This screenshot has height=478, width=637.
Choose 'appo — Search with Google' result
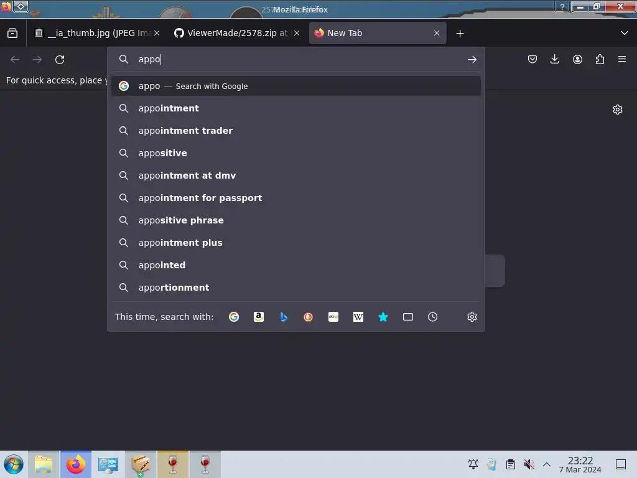295,86
